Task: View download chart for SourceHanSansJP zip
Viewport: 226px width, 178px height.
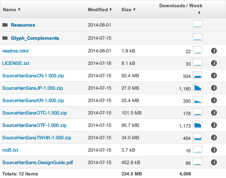Action: coord(198,88)
